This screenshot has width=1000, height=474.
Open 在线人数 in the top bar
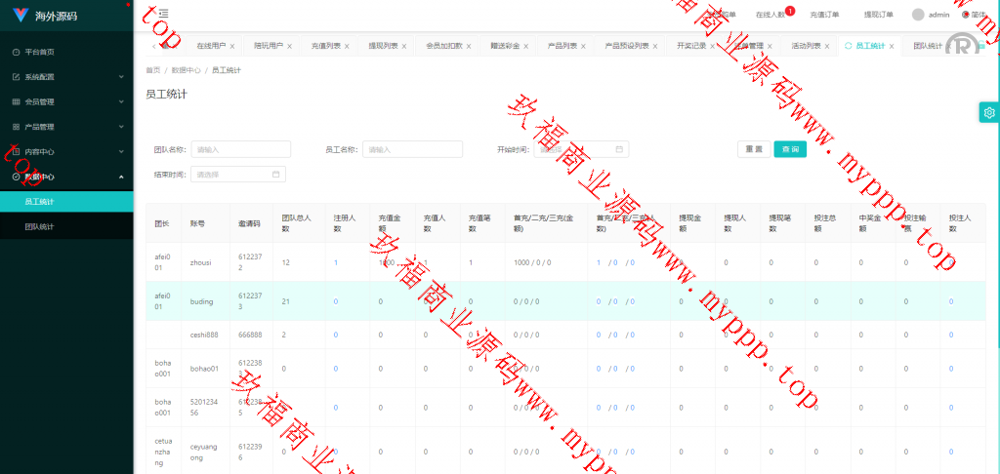tap(771, 15)
